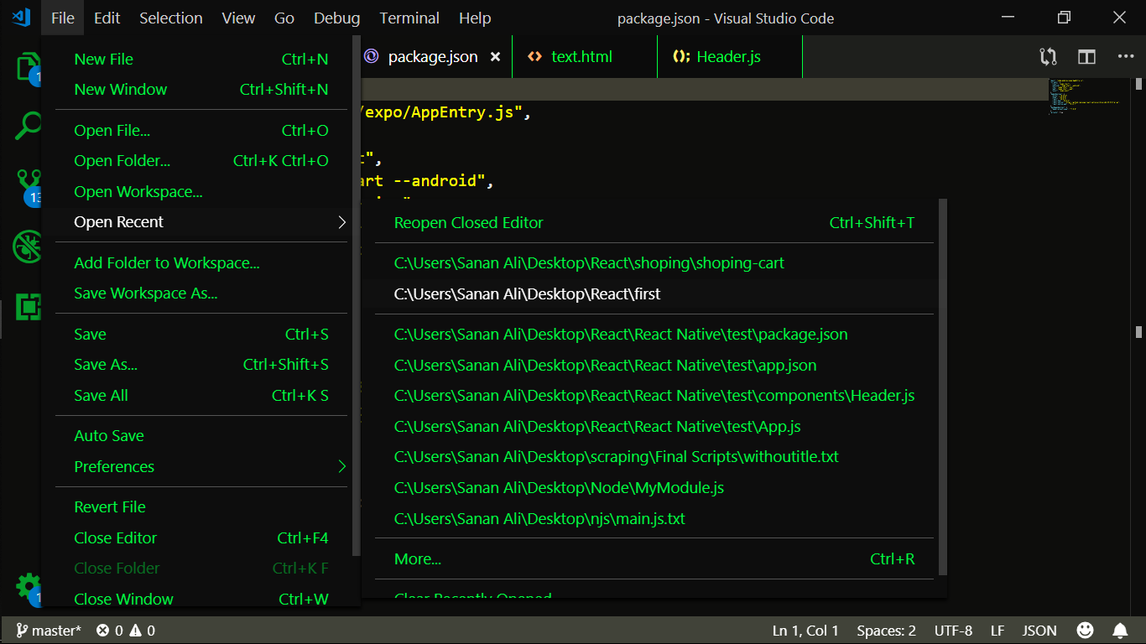Click the master branch indicator
1146x644 pixels.
(x=49, y=630)
